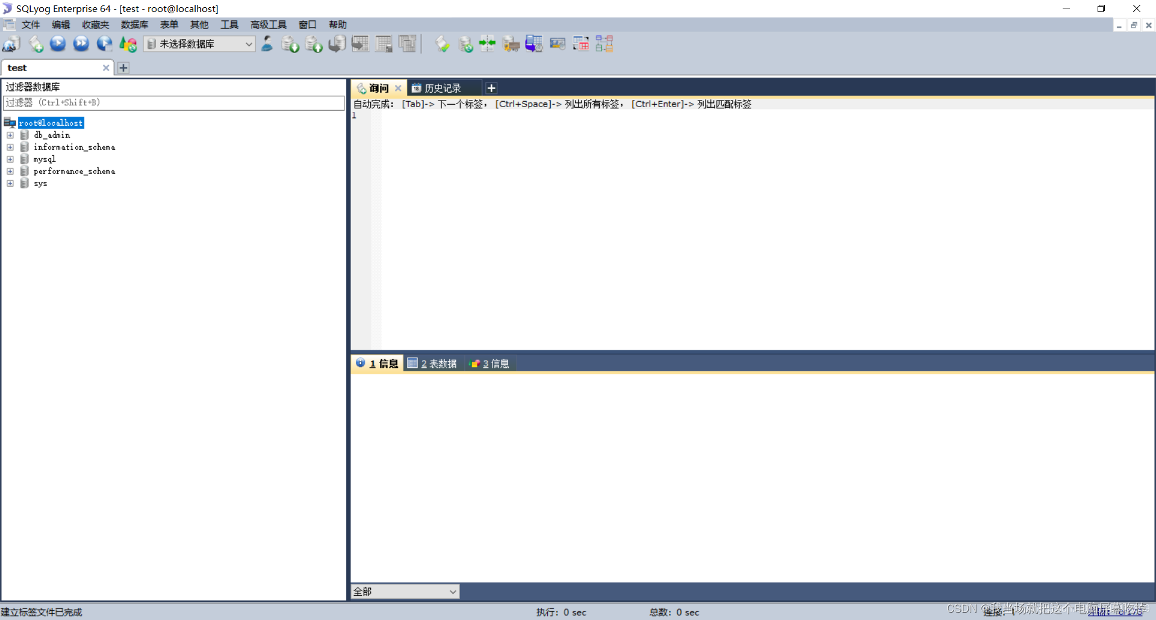
Task: Execute and edit result set
Action: point(105,44)
